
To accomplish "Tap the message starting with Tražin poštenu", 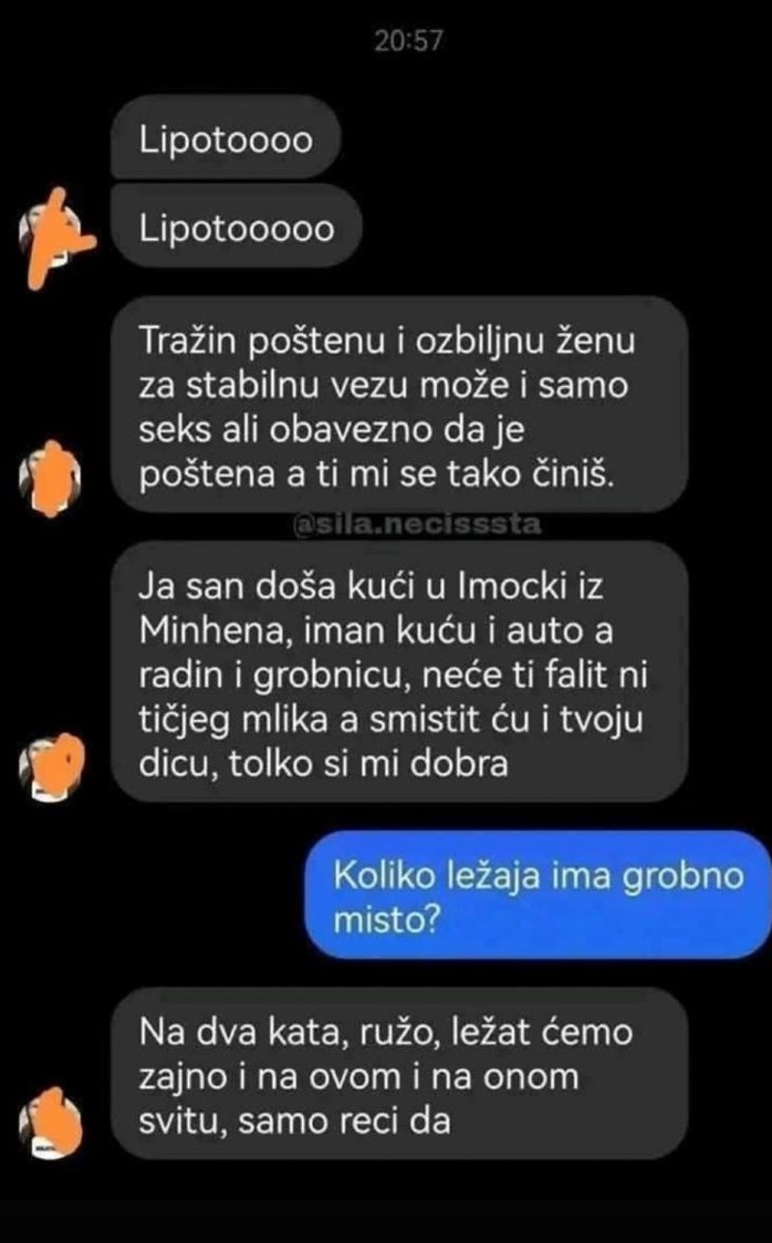I will [400, 402].
